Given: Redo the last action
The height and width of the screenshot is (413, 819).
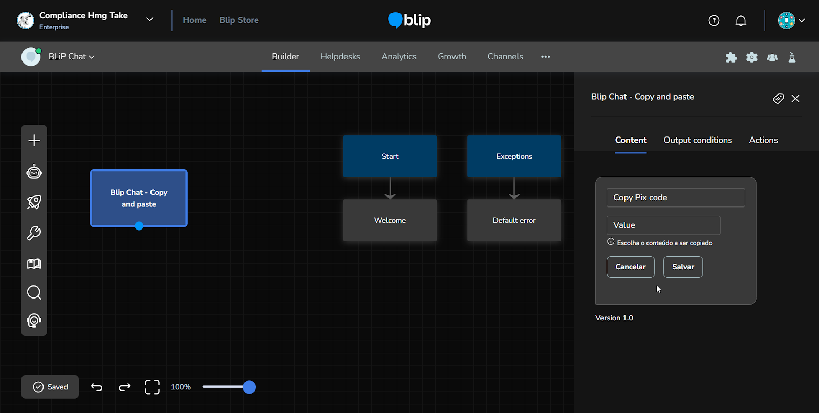Looking at the screenshot, I should (124, 387).
